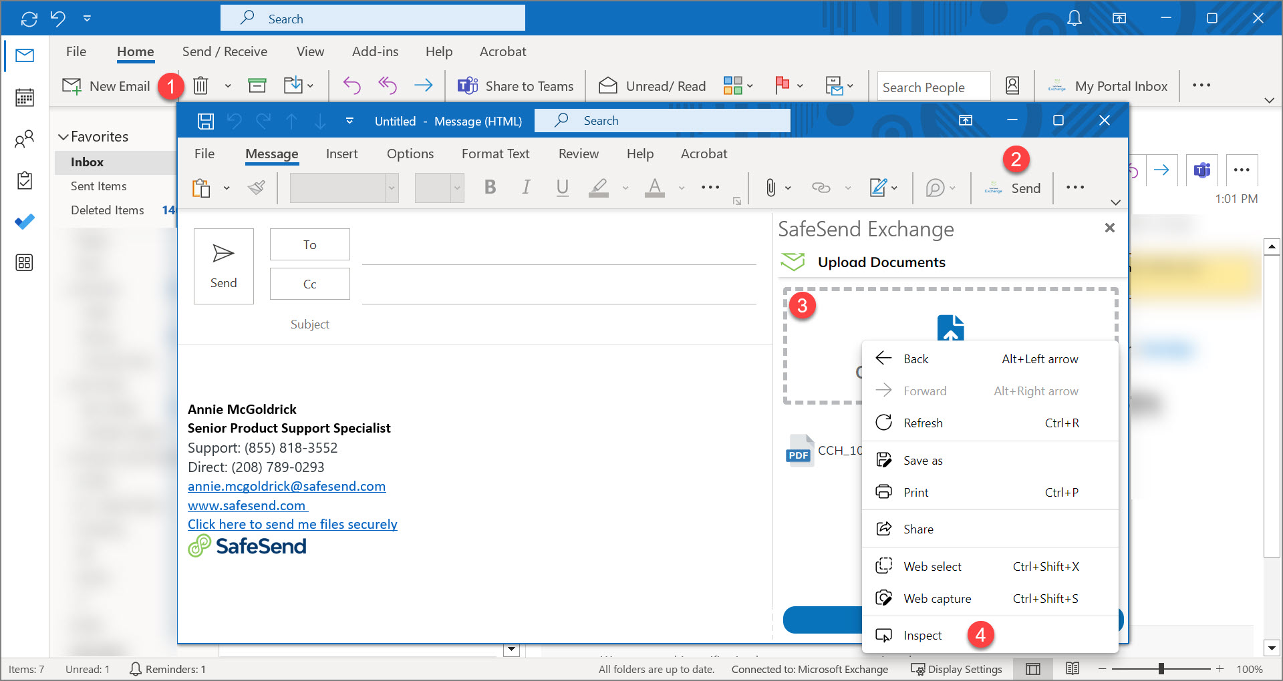Image resolution: width=1283 pixels, height=681 pixels.
Task: Switch to the Insert tab in message window
Action: [x=341, y=154]
